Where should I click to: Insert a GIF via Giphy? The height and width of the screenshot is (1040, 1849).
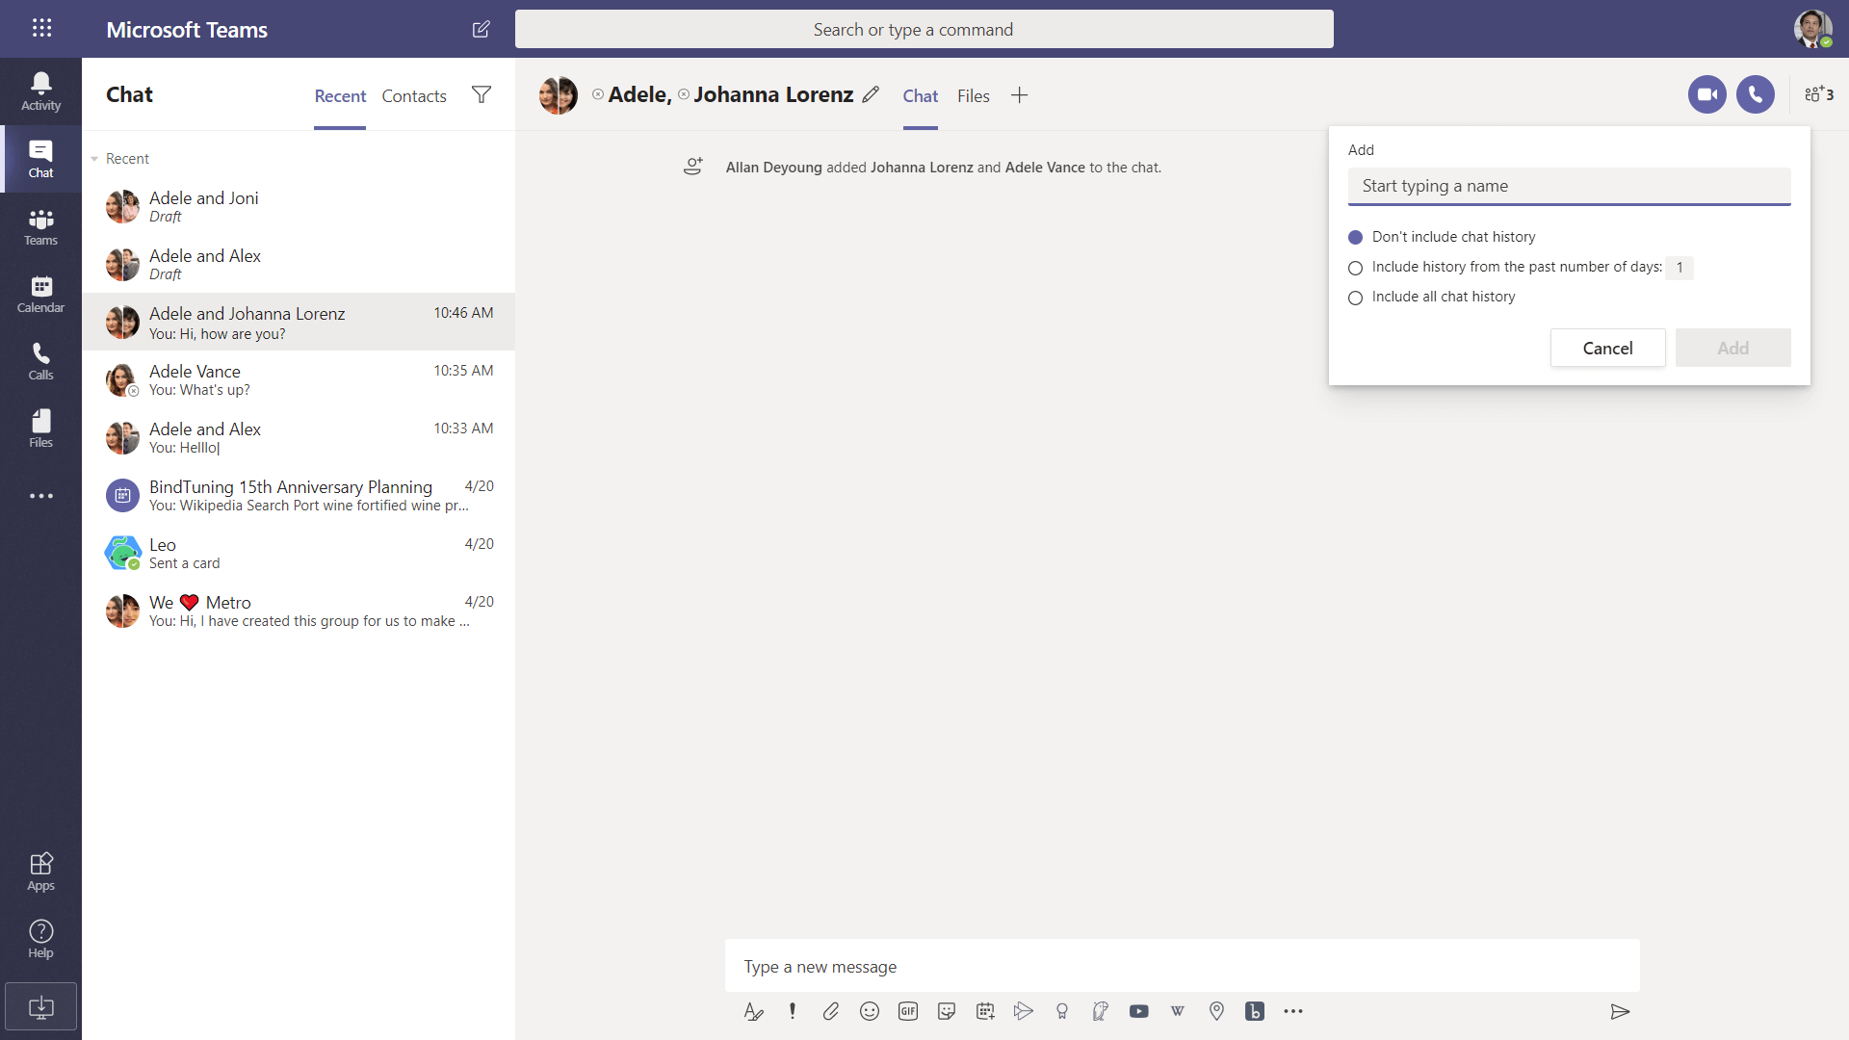coord(907,1011)
